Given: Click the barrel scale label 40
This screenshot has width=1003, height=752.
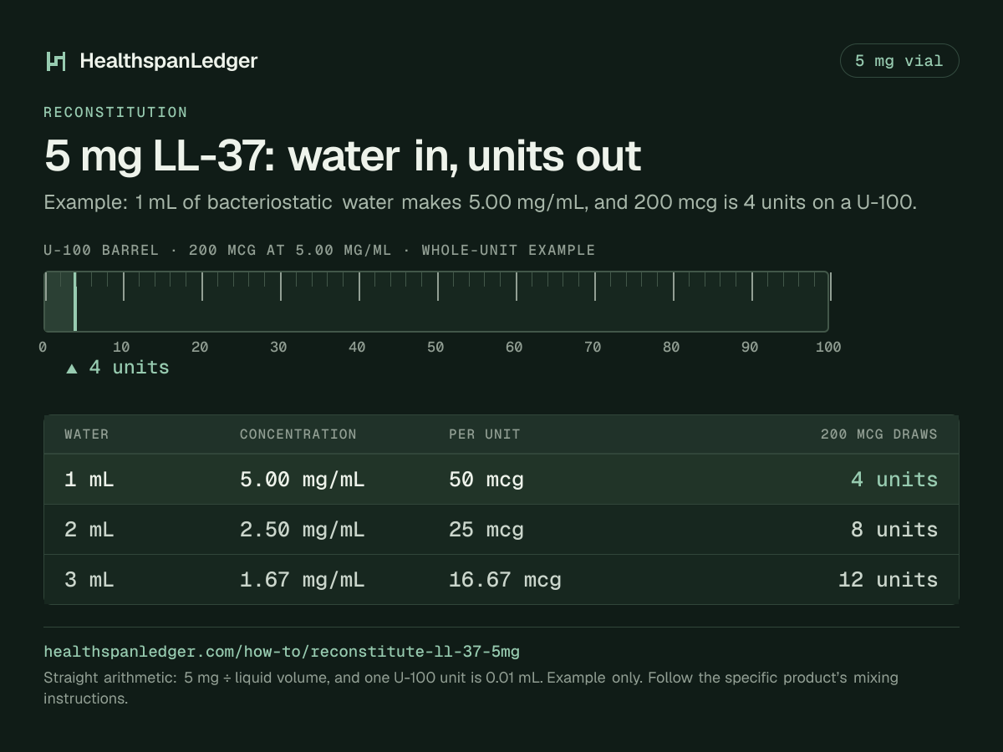Looking at the screenshot, I should 357,347.
